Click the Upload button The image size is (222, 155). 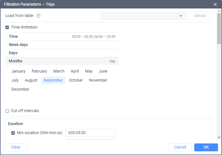point(200,16)
